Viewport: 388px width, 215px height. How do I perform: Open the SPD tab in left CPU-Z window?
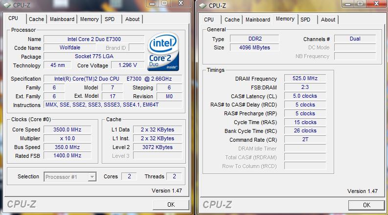[110, 19]
